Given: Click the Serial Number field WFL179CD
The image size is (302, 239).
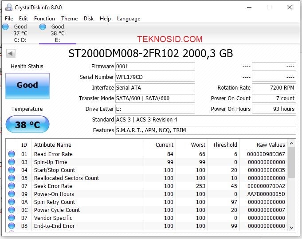Looking at the screenshot, I should click(x=155, y=77).
